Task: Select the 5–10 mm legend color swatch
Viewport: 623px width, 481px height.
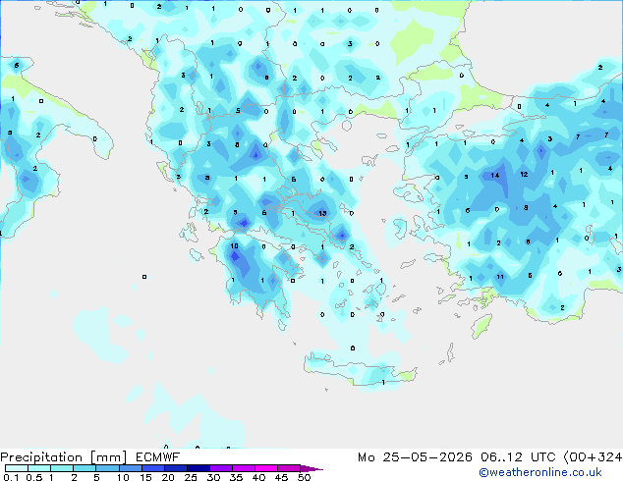Action: tap(107, 468)
